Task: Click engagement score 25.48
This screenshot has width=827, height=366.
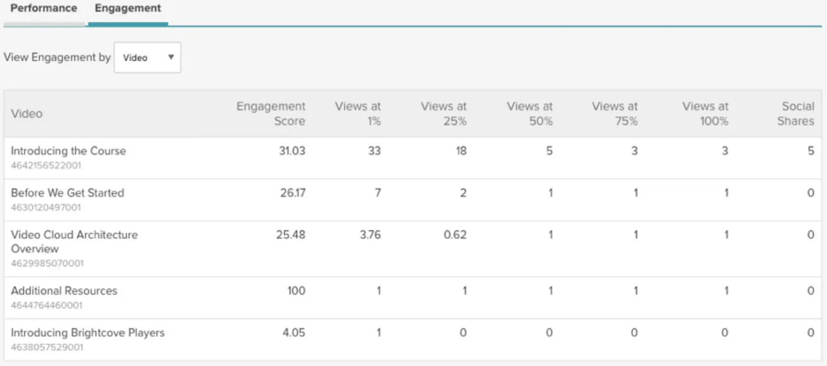Action: [291, 234]
